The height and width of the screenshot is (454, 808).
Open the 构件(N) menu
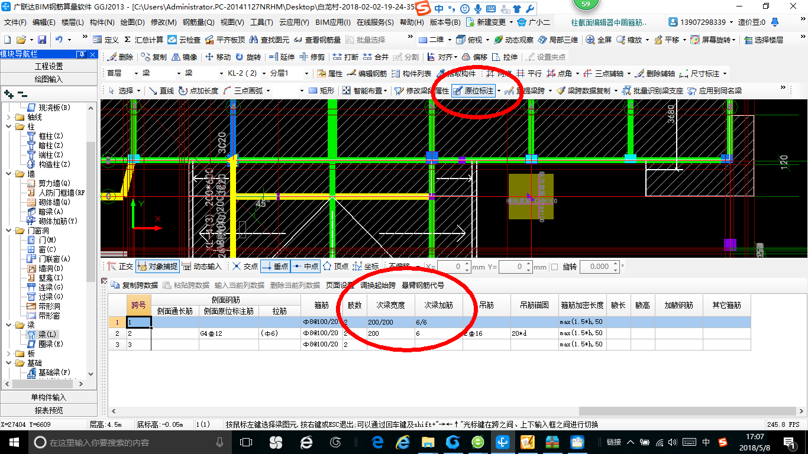(102, 22)
